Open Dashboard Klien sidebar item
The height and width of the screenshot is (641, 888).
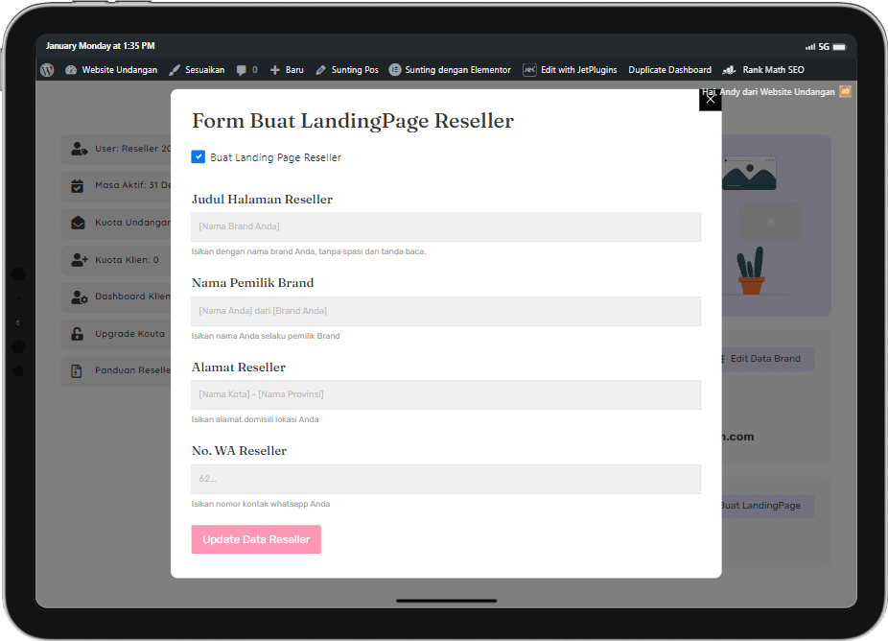pos(116,297)
